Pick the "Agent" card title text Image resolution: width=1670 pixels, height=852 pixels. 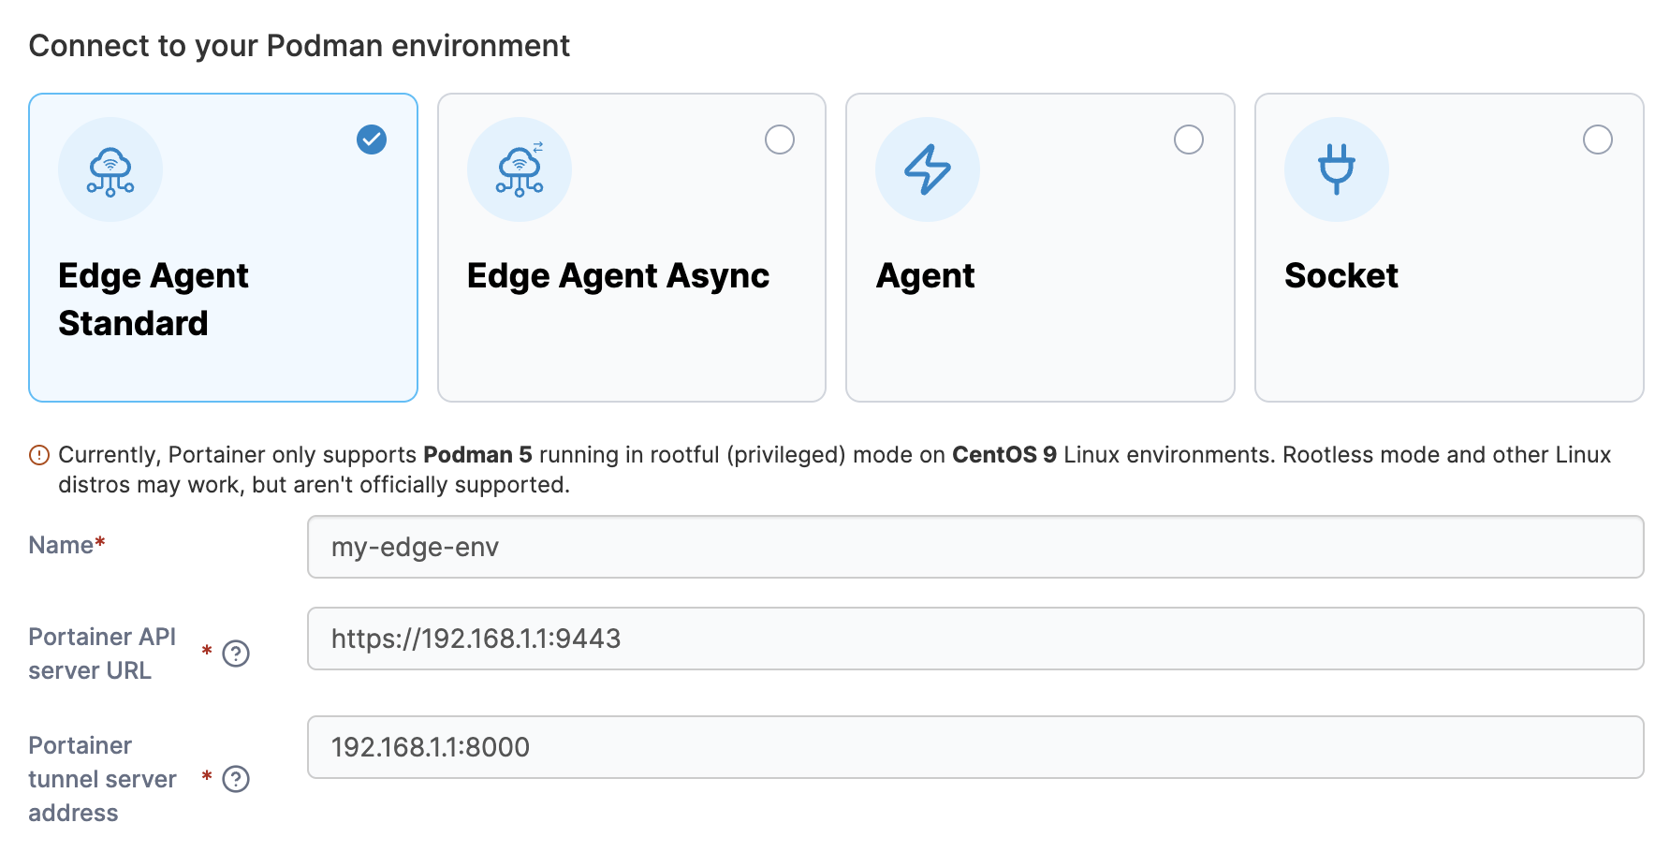click(x=925, y=276)
